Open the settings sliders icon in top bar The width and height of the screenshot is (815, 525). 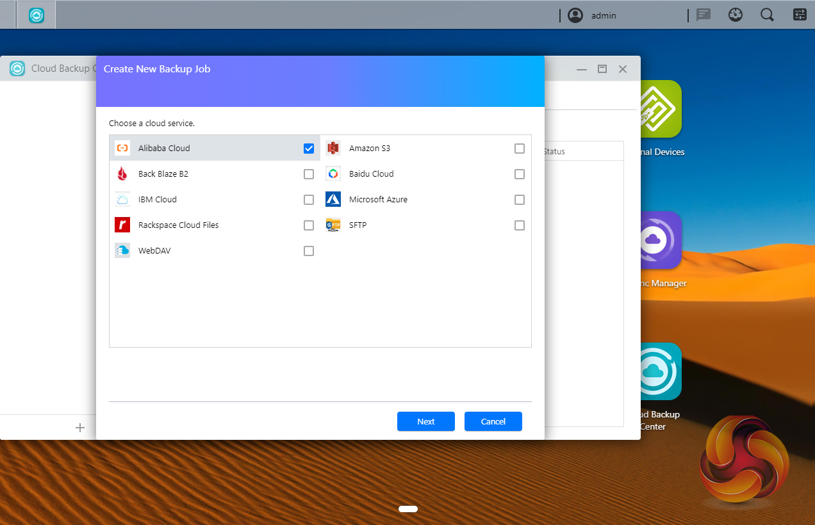(800, 15)
